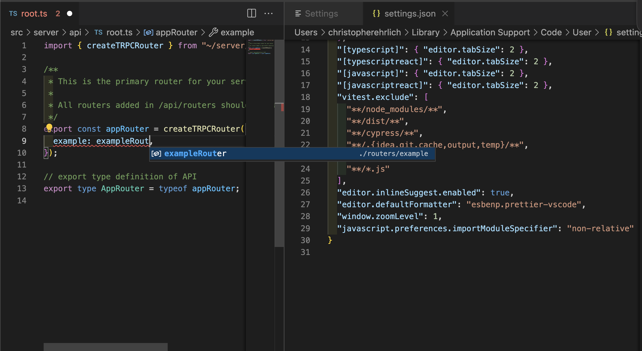642x351 pixels.
Task: Open the Library breadcrumb segment
Action: (425, 33)
